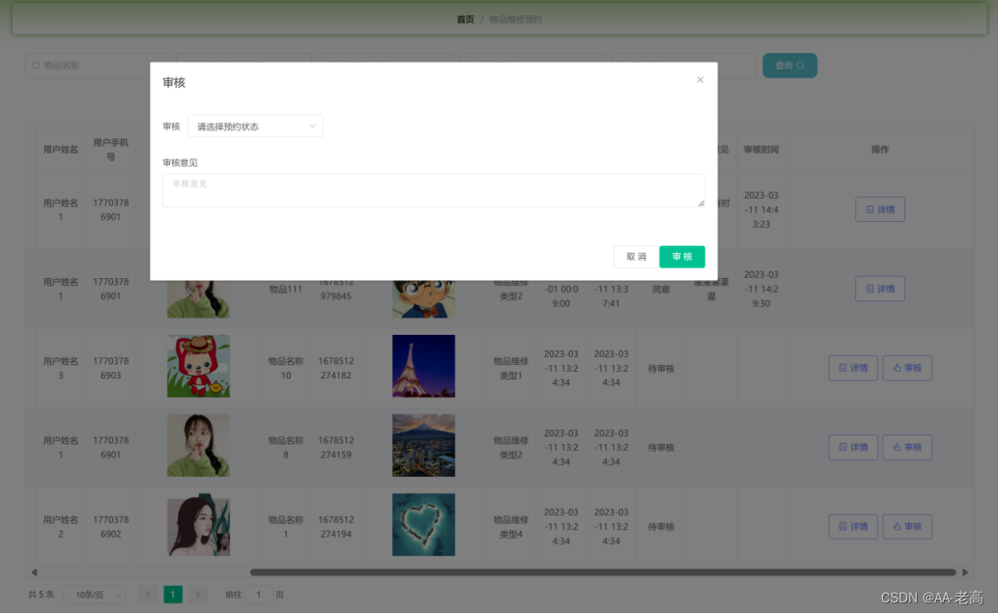Image resolution: width=999 pixels, height=614 pixels.
Task: Click the 1678512274194 number cell
Action: (336, 527)
